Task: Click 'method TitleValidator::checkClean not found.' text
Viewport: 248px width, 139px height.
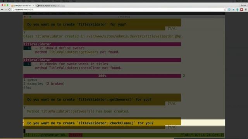Action: click(78, 68)
